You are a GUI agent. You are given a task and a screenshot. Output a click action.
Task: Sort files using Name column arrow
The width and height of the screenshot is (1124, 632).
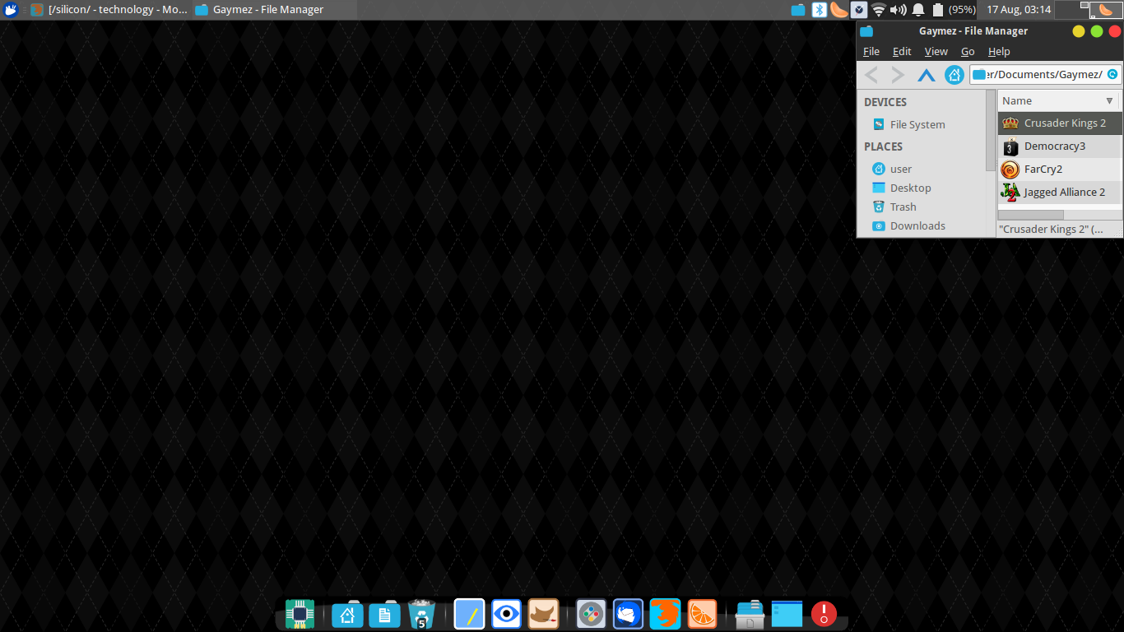click(x=1109, y=100)
